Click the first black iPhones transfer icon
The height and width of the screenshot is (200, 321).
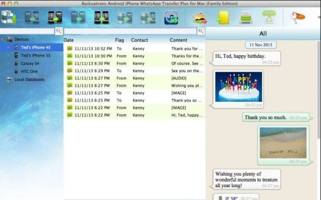point(55,18)
